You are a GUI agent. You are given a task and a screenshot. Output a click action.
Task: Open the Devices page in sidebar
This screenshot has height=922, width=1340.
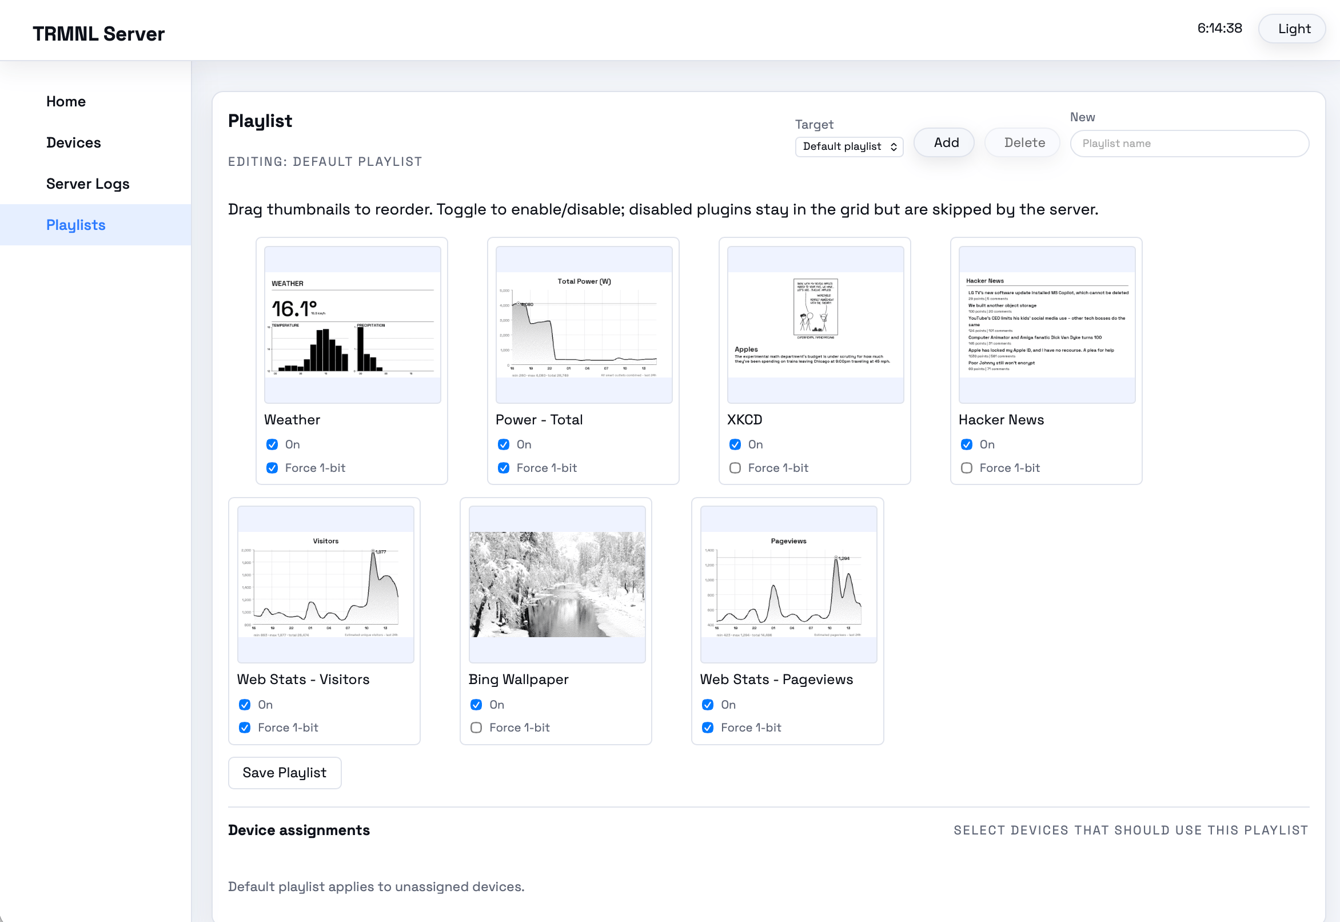[x=73, y=142]
